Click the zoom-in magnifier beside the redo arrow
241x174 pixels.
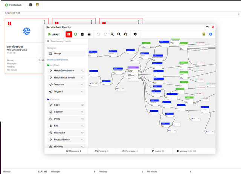(x=112, y=34)
